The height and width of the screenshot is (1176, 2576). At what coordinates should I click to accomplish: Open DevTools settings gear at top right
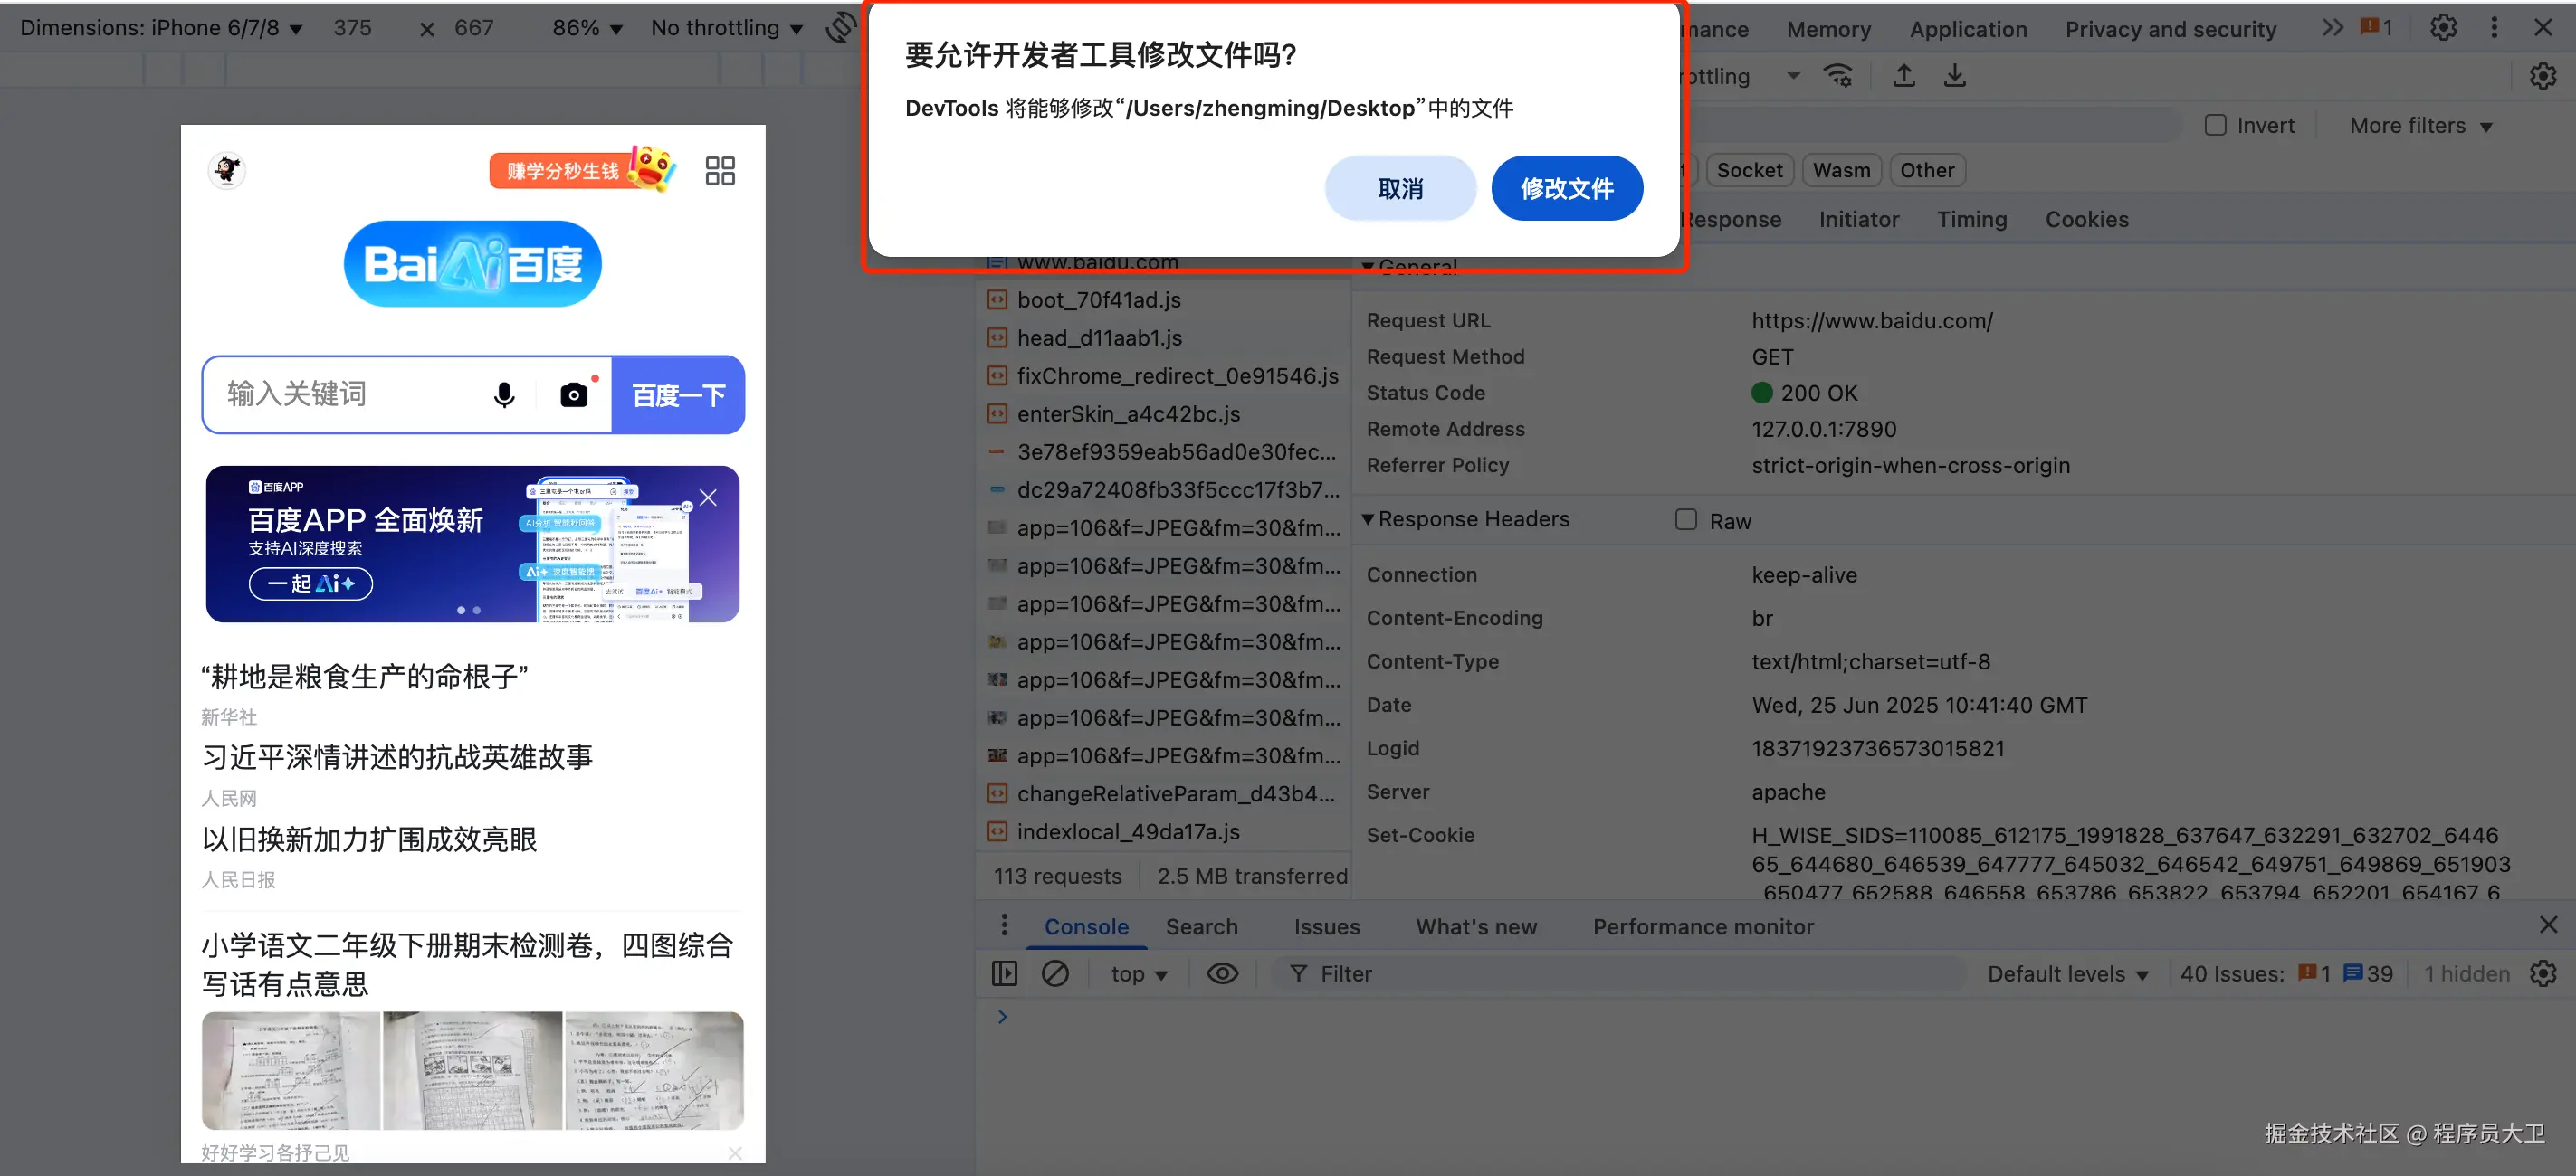2442,28
